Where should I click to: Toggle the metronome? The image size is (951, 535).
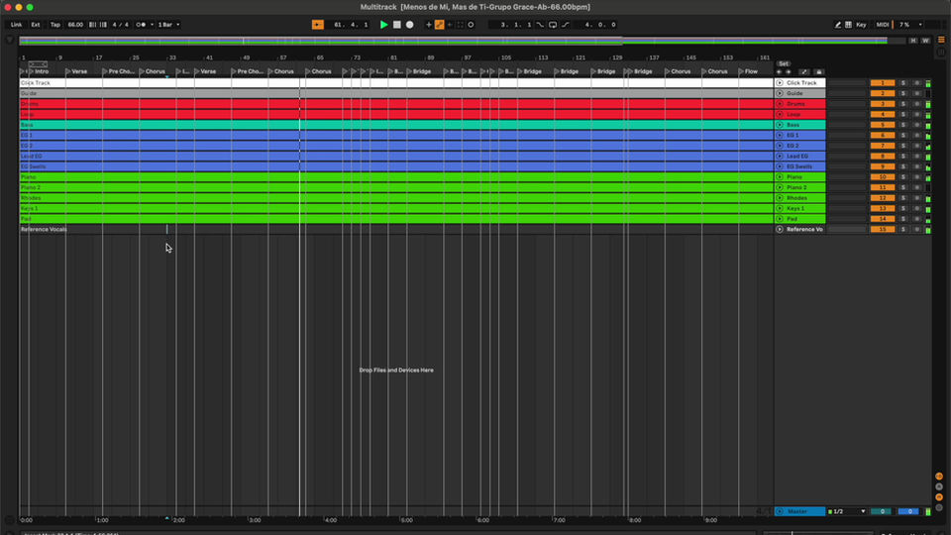point(141,25)
